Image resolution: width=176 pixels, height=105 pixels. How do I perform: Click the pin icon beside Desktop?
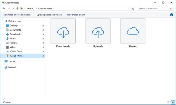point(43,26)
